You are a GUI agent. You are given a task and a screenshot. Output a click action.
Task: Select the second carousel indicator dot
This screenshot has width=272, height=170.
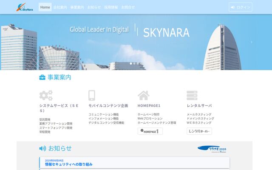point(134,63)
